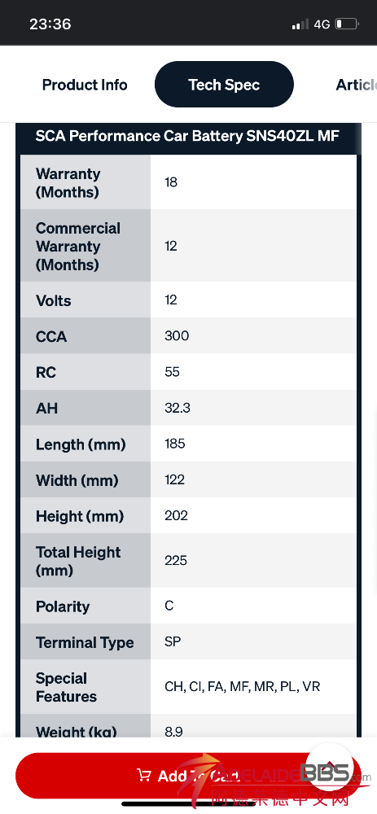Click the red Add To Cart button
The height and width of the screenshot is (814, 377).
188,776
